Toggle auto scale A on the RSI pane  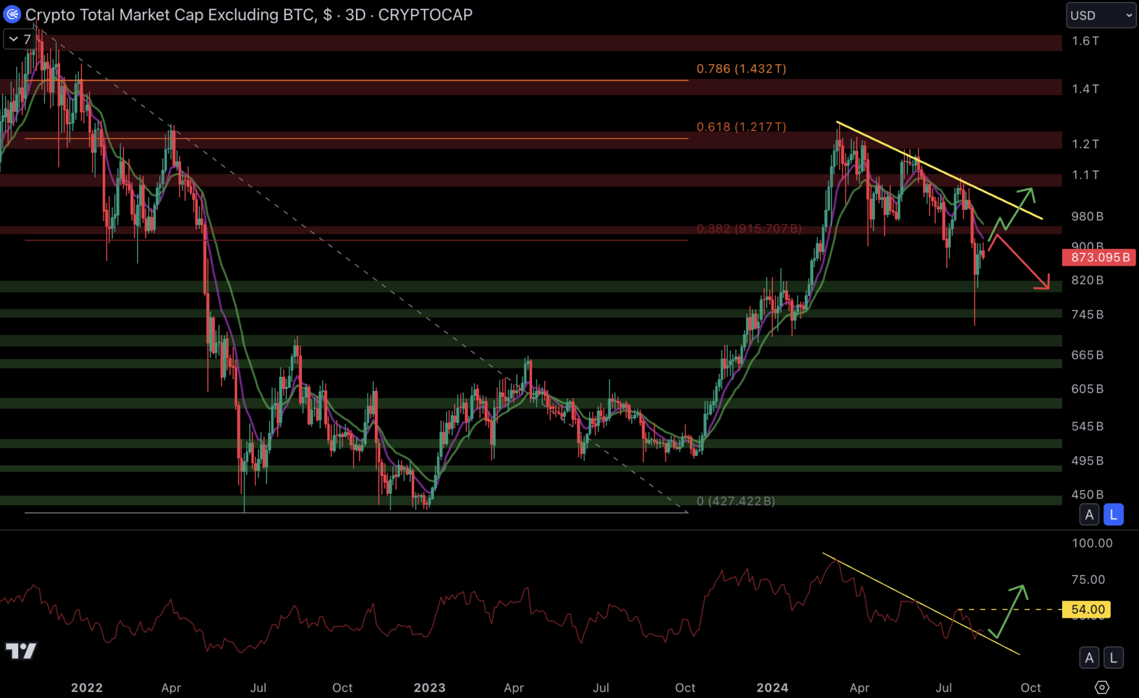point(1089,658)
